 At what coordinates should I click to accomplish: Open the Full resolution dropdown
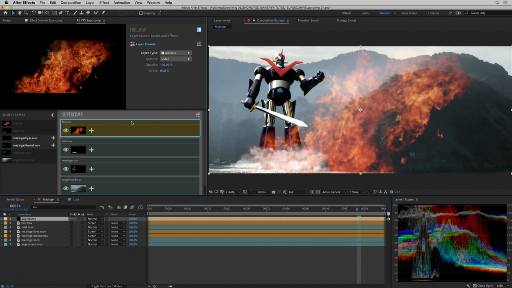click(x=298, y=192)
